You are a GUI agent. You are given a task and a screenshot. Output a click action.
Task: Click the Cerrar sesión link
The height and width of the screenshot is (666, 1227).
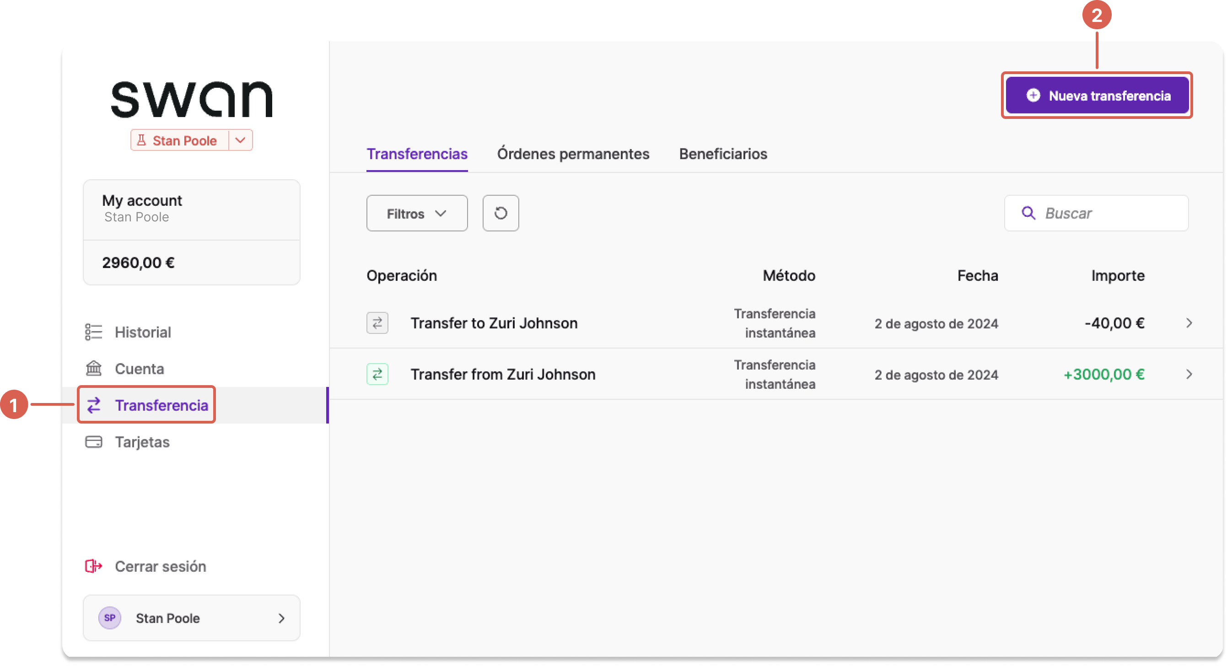[161, 566]
